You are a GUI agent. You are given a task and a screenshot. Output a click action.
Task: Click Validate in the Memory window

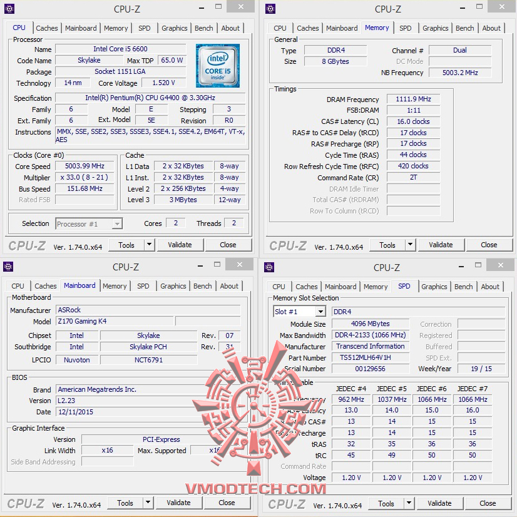441,245
